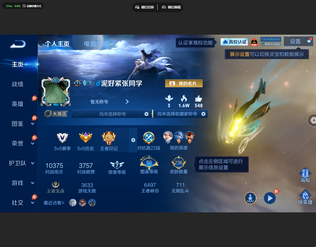
Task: Open the 英雄 sidebar tab
Action: point(17,104)
